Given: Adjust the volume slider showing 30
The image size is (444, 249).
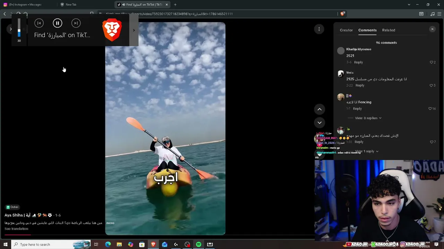Looking at the screenshot, I should click(x=19, y=28).
